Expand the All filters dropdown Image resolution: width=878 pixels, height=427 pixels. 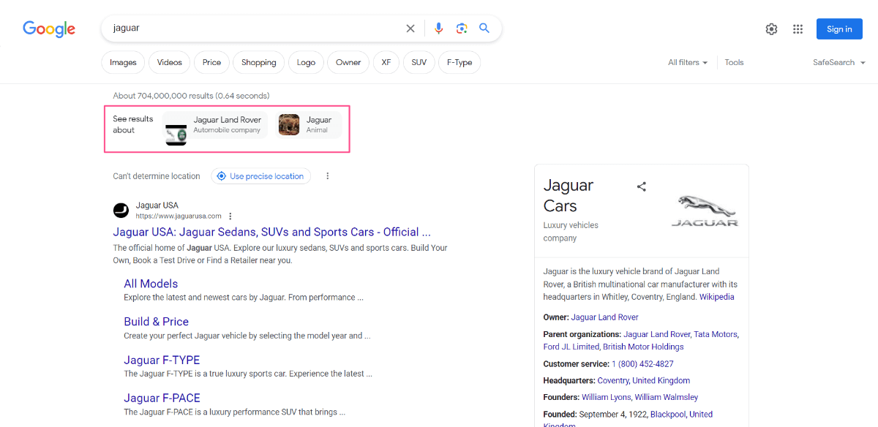click(688, 63)
